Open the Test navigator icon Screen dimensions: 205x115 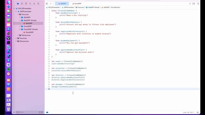pyautogui.click(x=38, y=4)
